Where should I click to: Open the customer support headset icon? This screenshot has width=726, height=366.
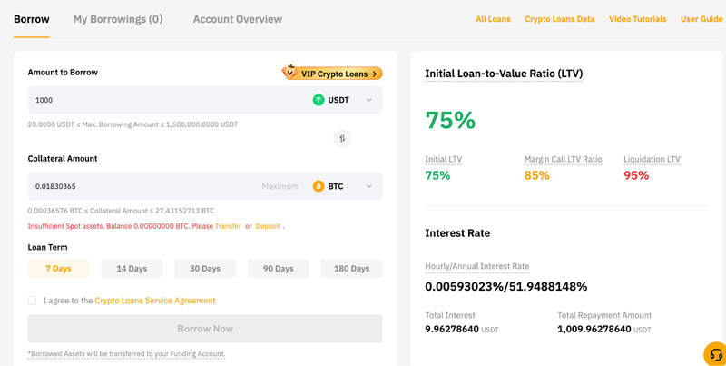(x=716, y=354)
